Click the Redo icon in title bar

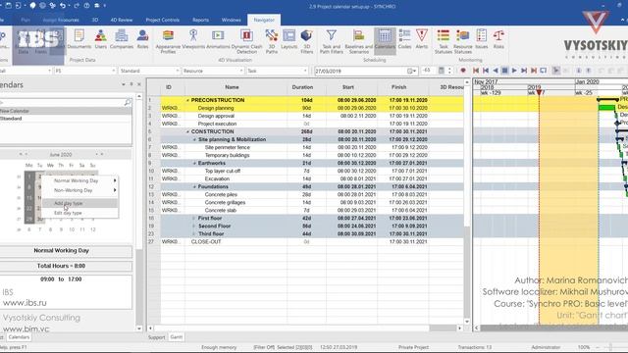pyautogui.click(x=77, y=6)
